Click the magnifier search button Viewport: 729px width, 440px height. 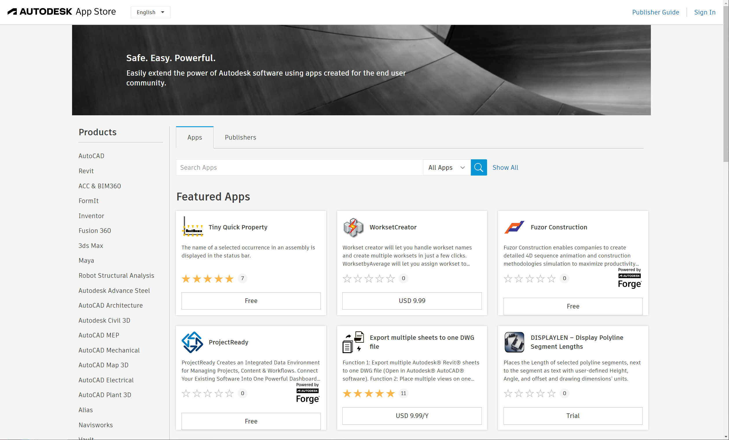point(478,167)
